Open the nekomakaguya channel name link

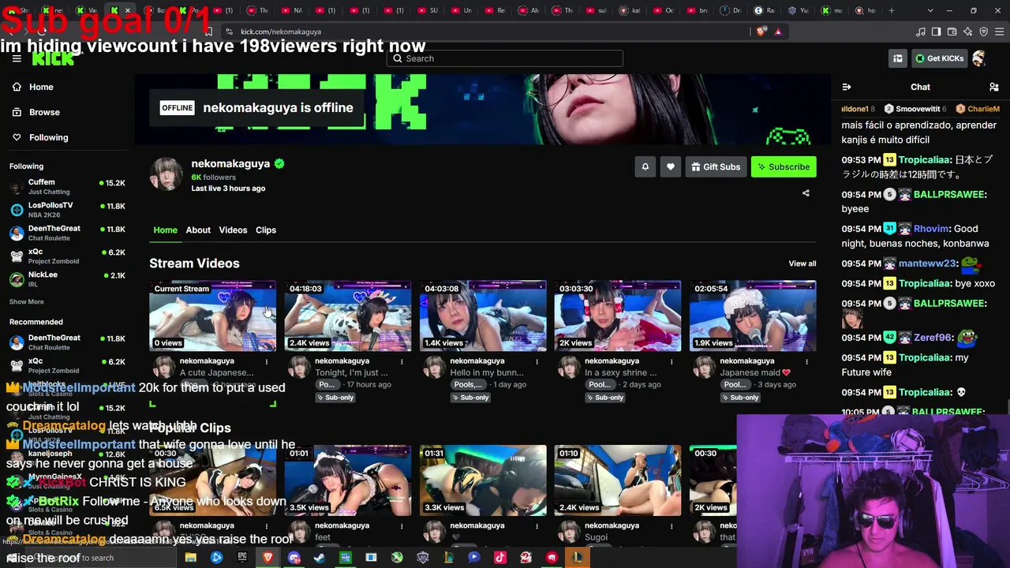point(230,163)
